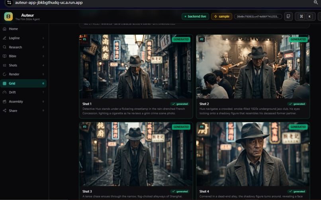Image resolution: width=321 pixels, height=200 pixels.
Task: Click Shot 1 generated status chip
Action: click(x=180, y=104)
